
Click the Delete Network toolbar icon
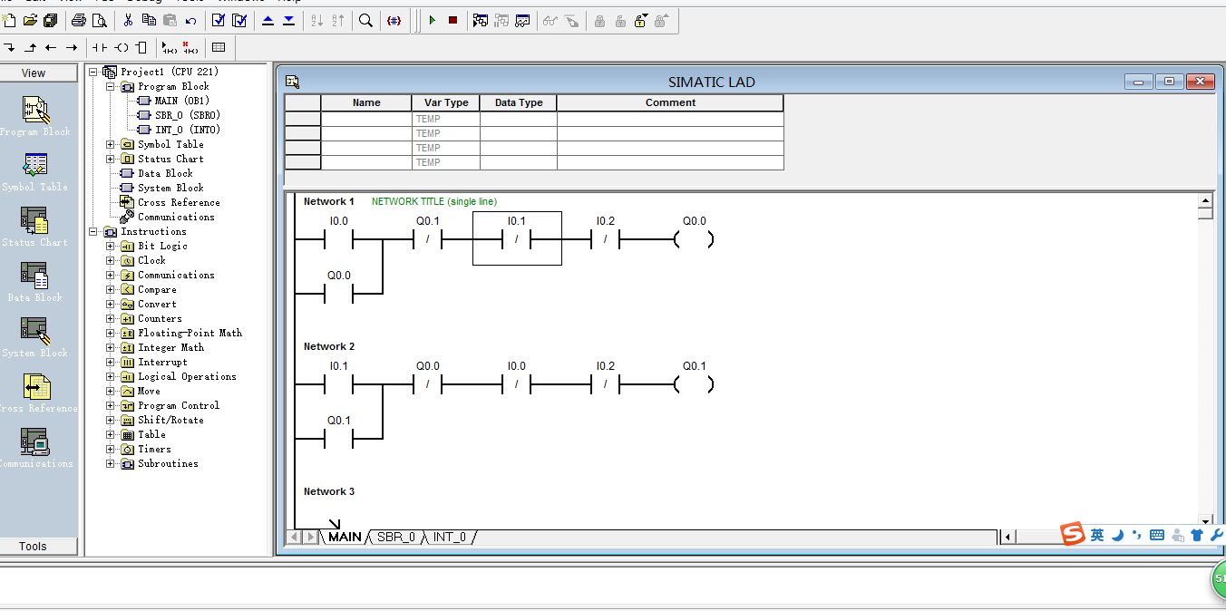(190, 47)
